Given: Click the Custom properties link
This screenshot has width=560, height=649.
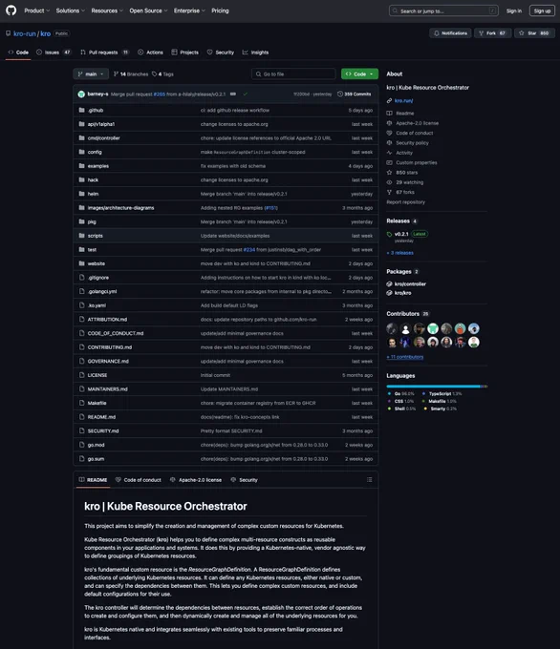Looking at the screenshot, I should 416,162.
